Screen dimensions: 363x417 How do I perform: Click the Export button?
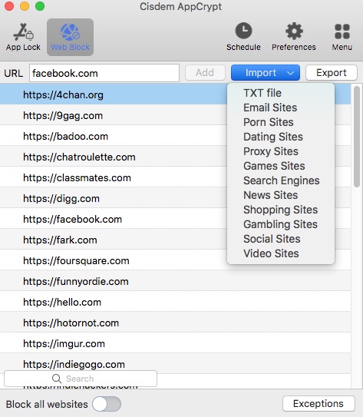pos(331,73)
